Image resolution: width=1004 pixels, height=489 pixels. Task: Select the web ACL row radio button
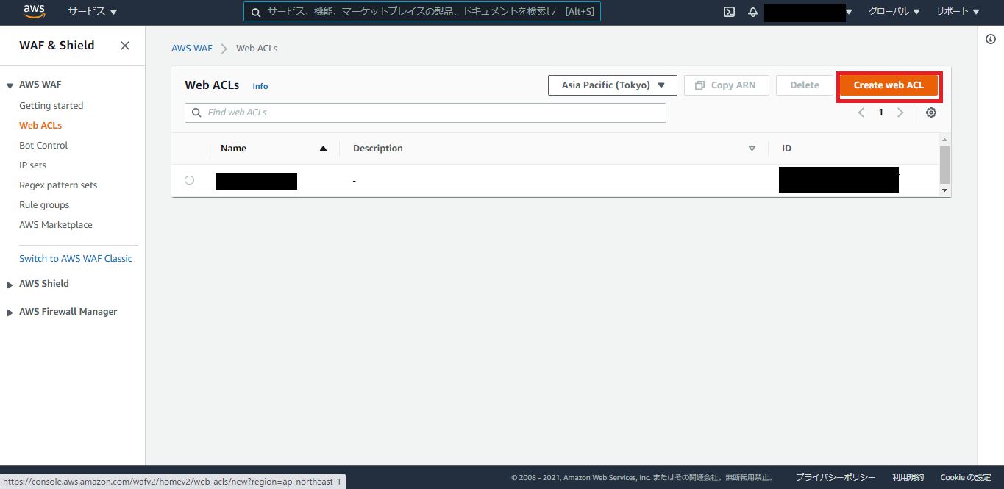click(190, 180)
